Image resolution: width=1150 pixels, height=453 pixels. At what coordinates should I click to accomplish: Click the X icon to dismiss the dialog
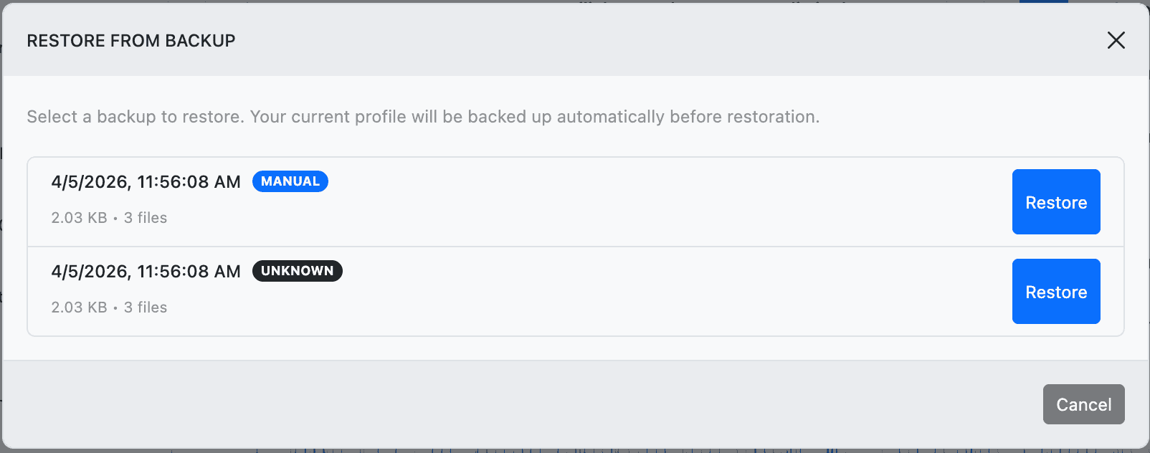(1116, 41)
